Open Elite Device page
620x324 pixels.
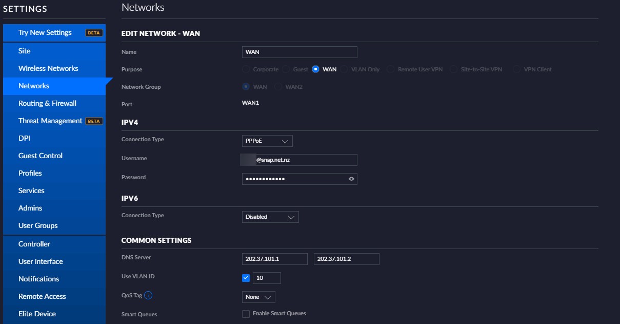tap(37, 314)
